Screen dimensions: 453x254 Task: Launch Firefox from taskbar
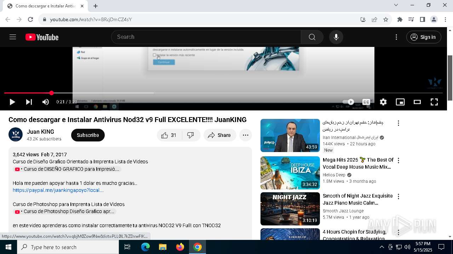point(180,247)
